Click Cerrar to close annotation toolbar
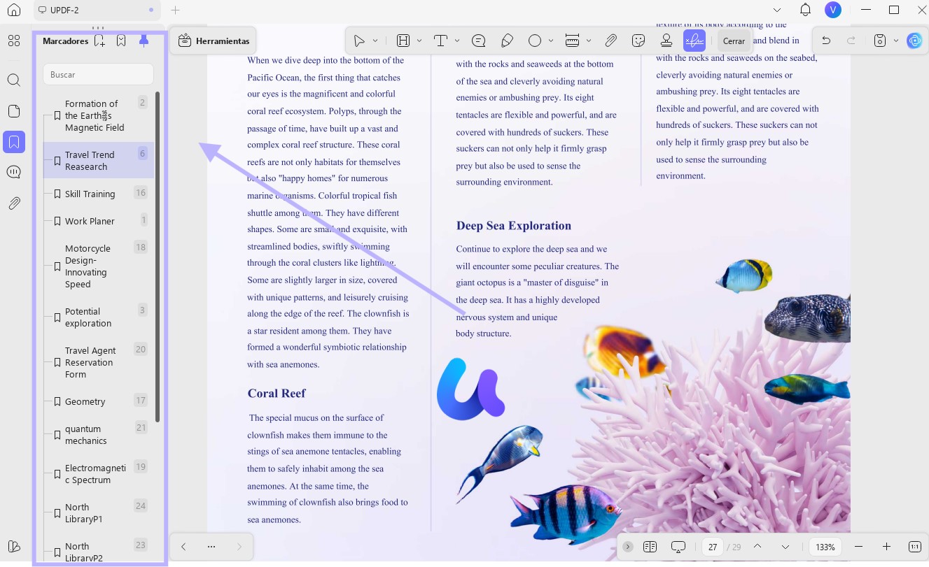The width and height of the screenshot is (929, 567). [x=734, y=41]
